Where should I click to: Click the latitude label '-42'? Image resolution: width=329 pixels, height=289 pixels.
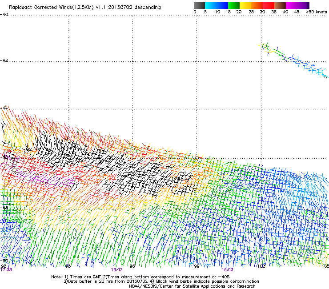coord(4,60)
